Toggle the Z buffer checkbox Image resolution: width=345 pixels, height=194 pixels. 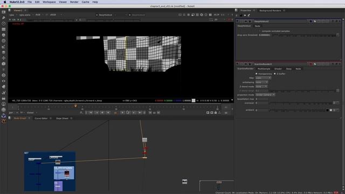tap(274, 74)
